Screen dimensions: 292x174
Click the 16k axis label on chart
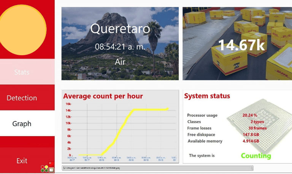pyautogui.click(x=68, y=104)
